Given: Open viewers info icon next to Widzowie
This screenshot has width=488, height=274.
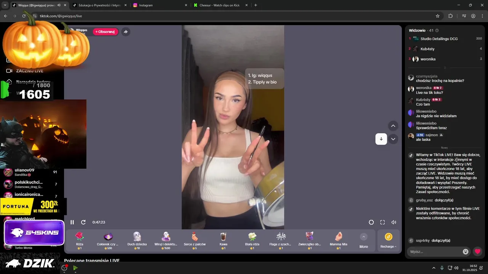Looking at the screenshot, I should point(437,30).
